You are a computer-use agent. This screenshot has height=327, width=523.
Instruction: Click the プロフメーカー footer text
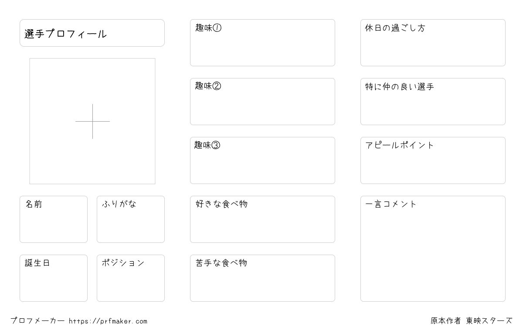(37, 321)
